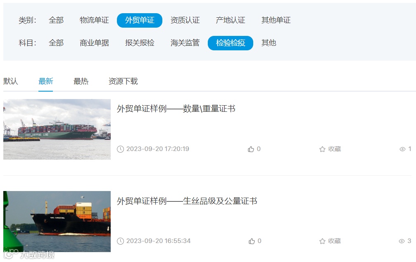Switch to the 最热 sort tab

[81, 81]
